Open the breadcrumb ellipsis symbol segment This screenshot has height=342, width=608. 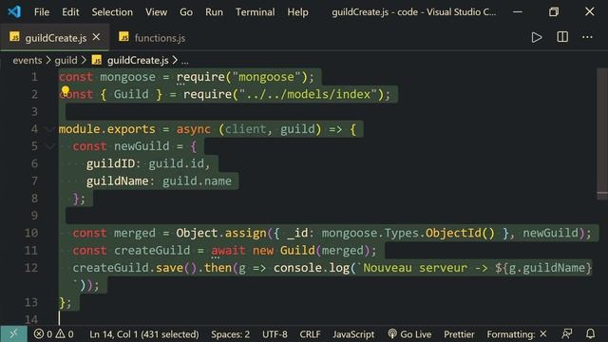[x=185, y=61]
